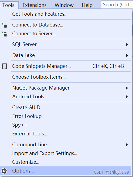This screenshot has height=177, width=133.
Task: Open the Extensions menu
Action: tap(35, 5)
